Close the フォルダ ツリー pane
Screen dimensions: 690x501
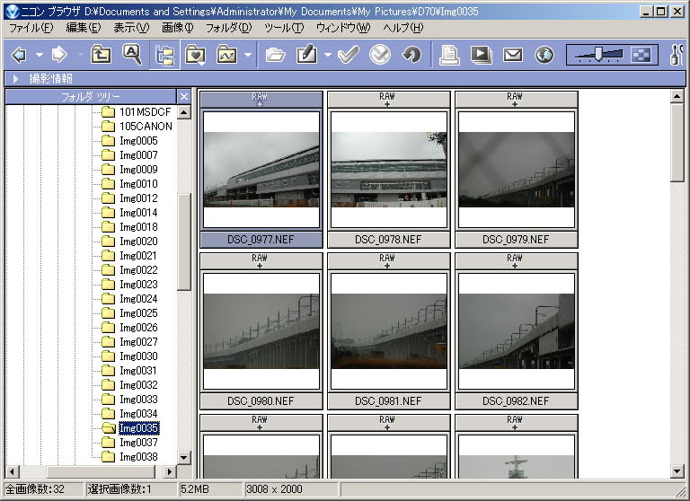coord(184,96)
